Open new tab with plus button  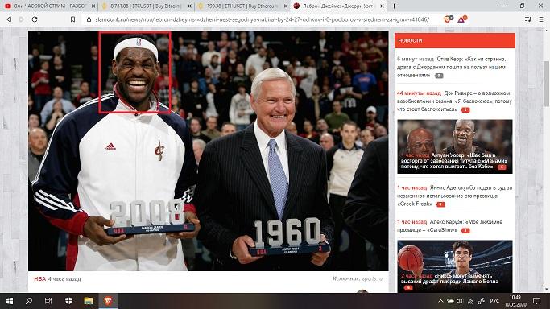[394, 6]
